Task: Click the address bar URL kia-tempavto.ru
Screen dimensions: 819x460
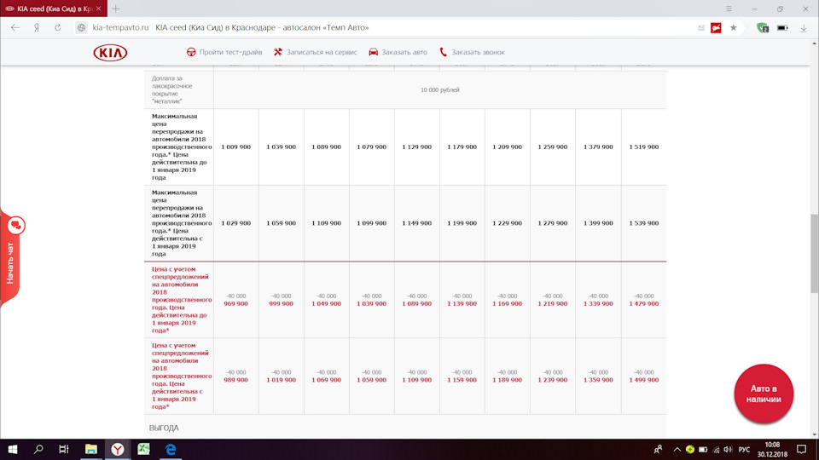Action: pyautogui.click(x=120, y=27)
